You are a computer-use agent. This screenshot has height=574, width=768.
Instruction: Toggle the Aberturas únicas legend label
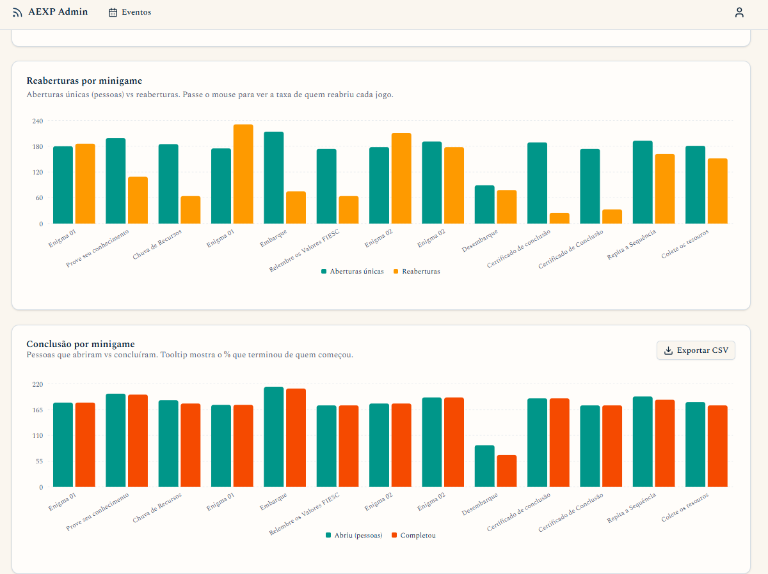click(357, 272)
